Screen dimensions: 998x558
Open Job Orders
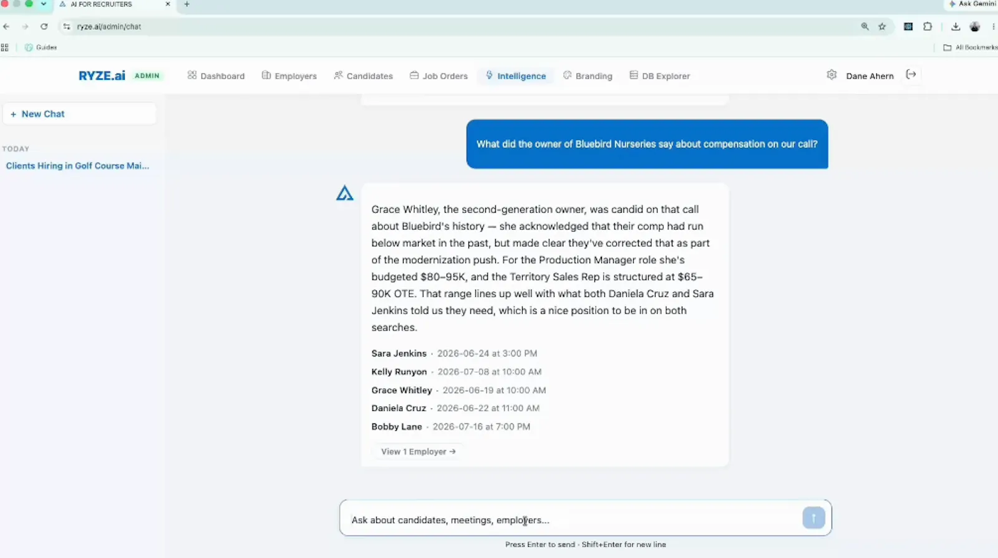[x=439, y=76]
